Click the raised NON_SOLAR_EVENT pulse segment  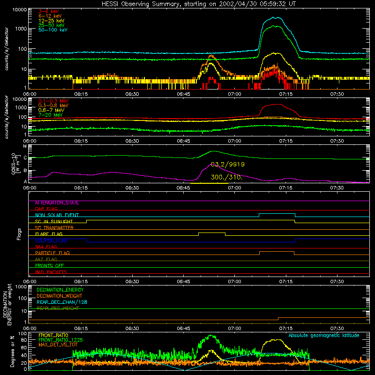tap(277, 214)
